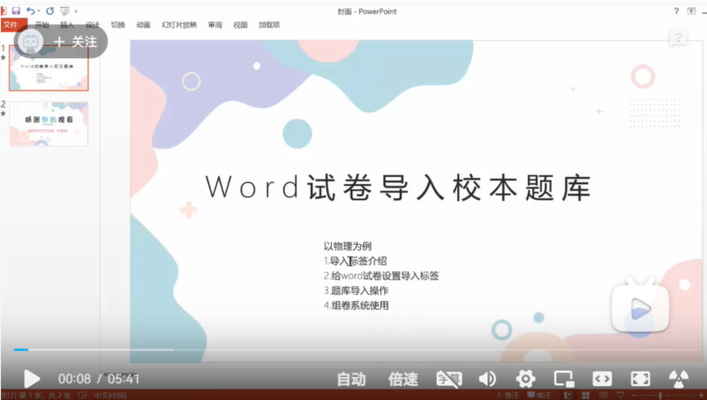
Task: Click the 00:08 / 05:41 time display
Action: point(99,379)
